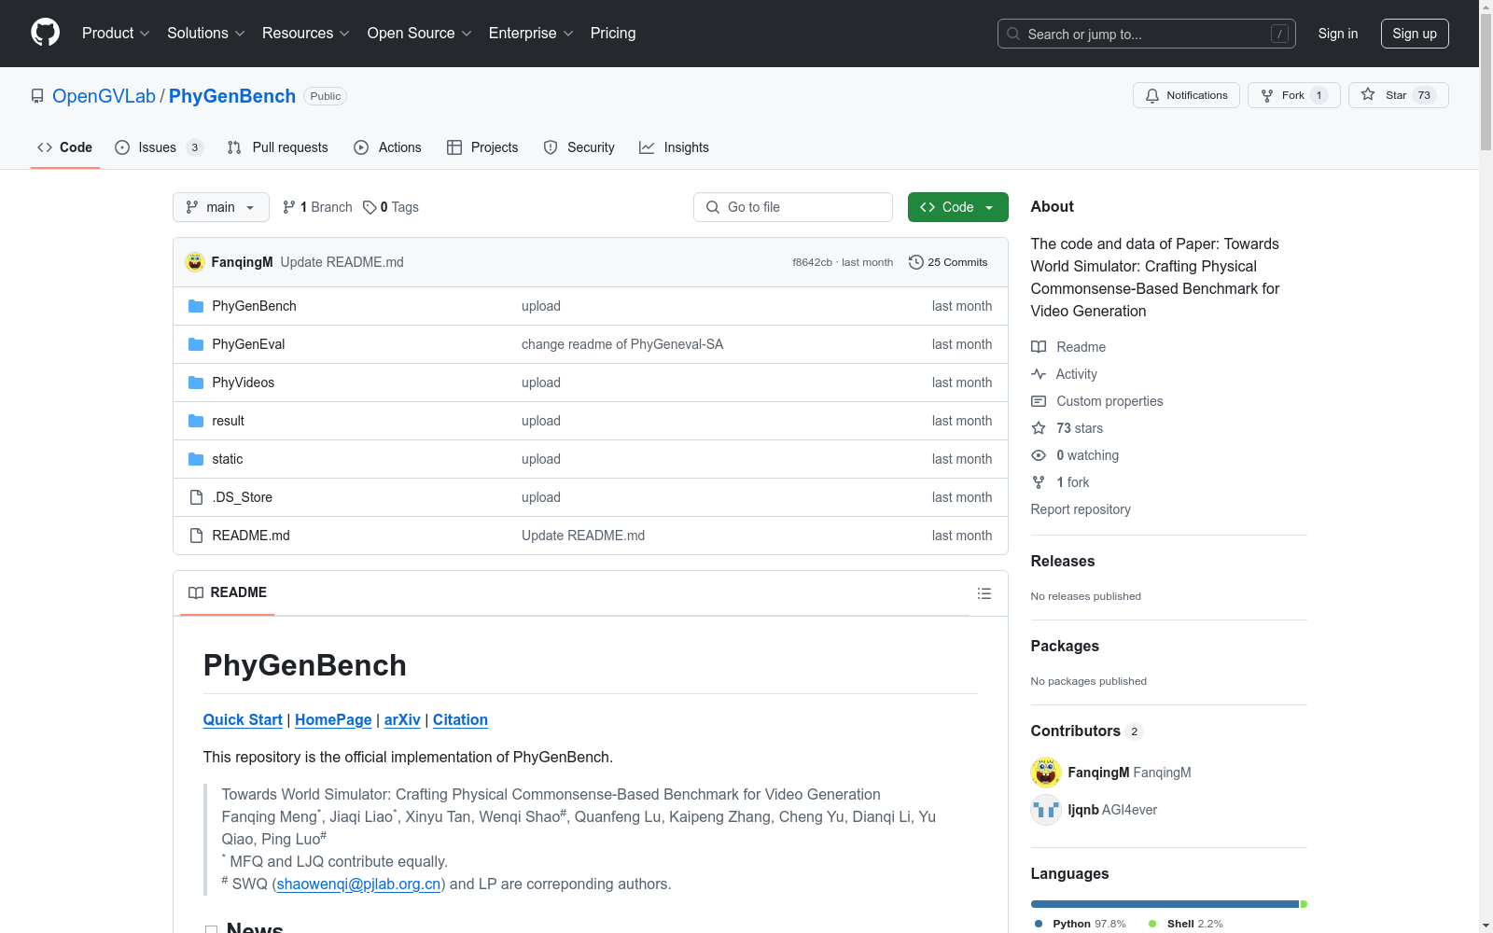Screen dimensions: 1493x933
Task: Click the stars icon in About
Action: pyautogui.click(x=1039, y=428)
